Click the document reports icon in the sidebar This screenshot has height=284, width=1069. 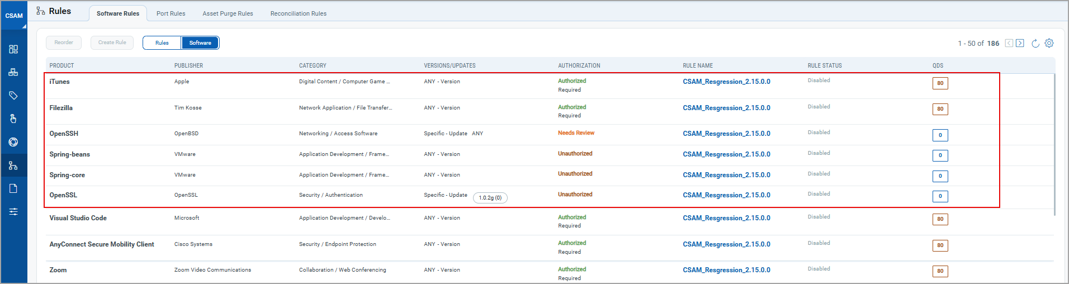(x=13, y=188)
